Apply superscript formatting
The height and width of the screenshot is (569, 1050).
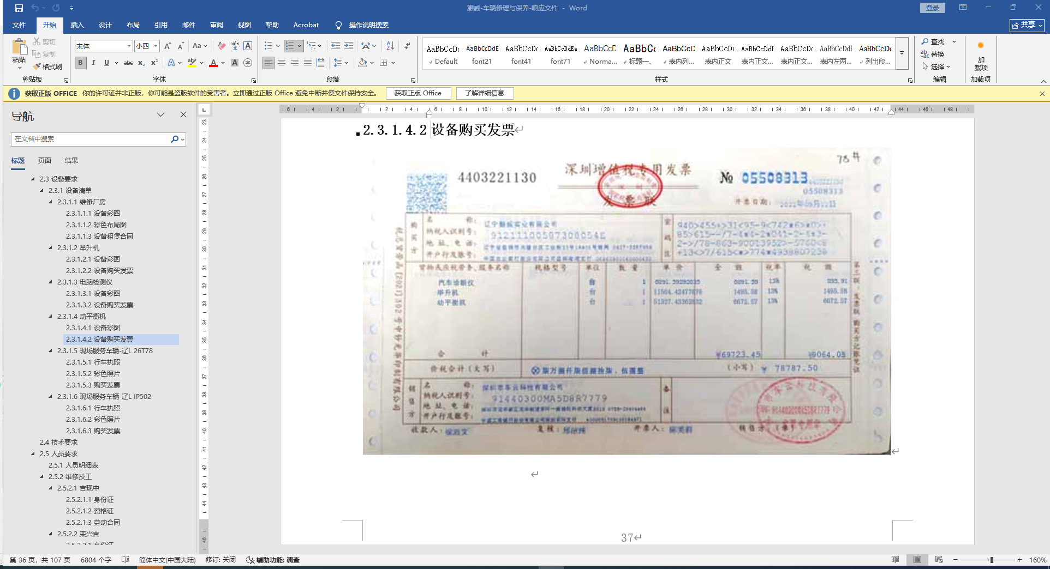click(154, 63)
